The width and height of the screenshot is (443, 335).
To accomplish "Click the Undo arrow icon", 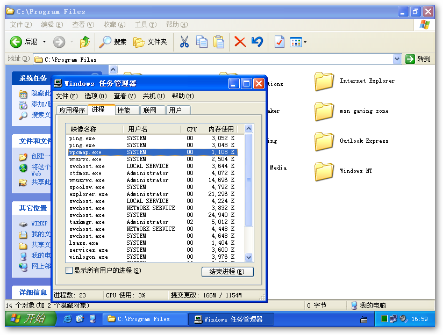I will click(x=257, y=42).
